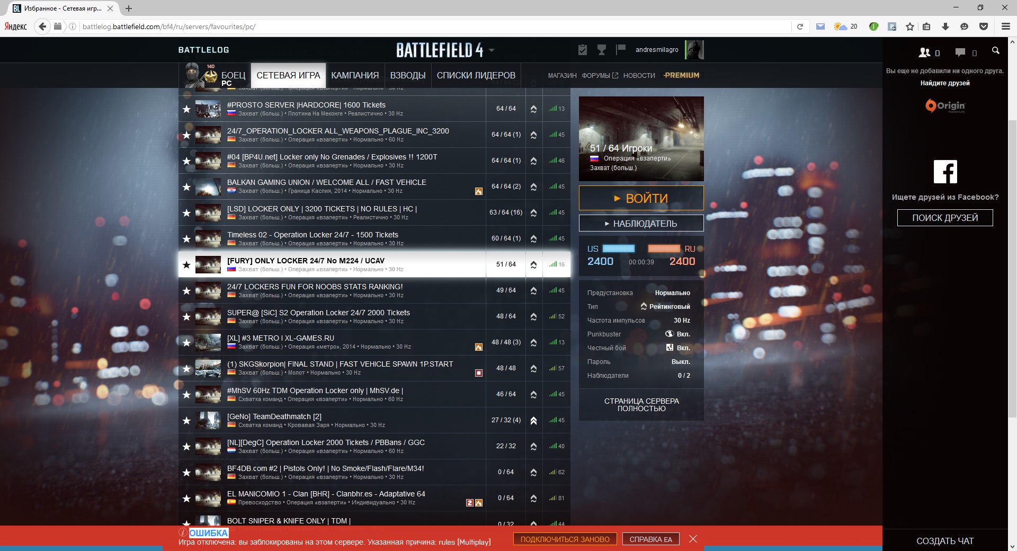This screenshot has height=551, width=1017.
Task: Unfavorite the #04 [BP4U.net] Locker server
Action: tap(186, 161)
